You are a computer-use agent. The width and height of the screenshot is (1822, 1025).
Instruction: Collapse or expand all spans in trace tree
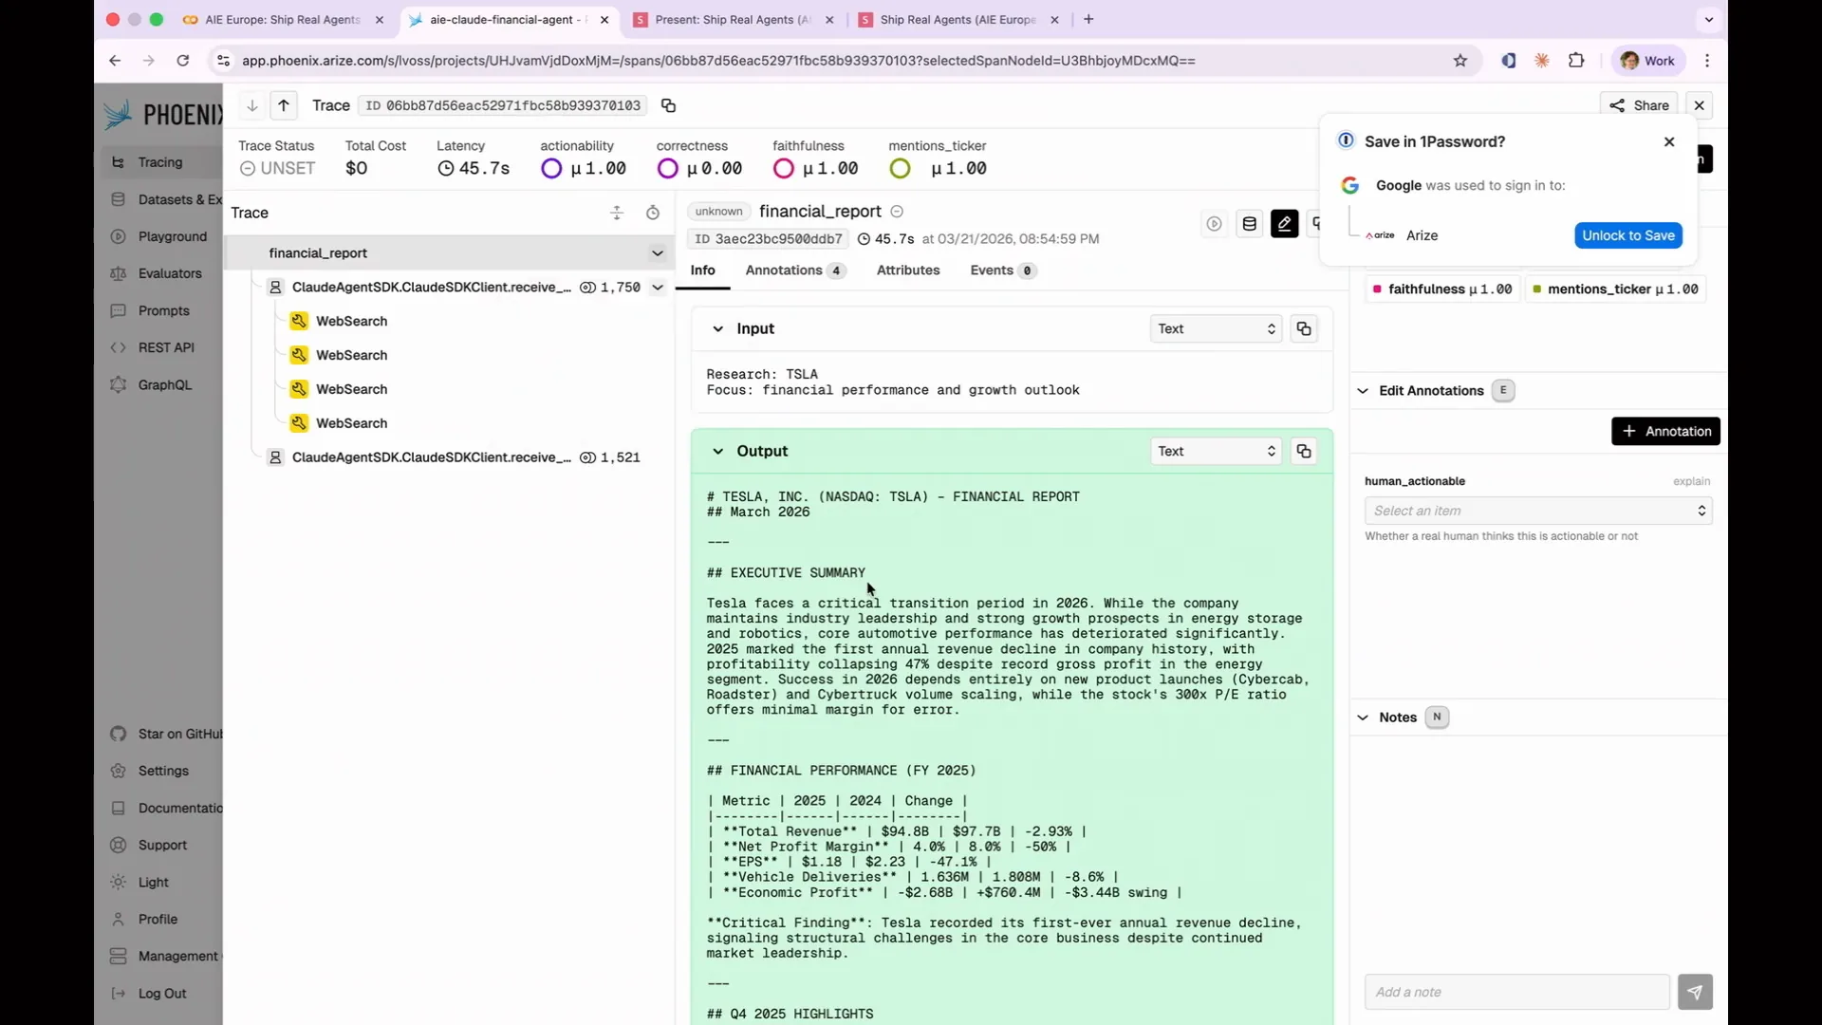click(617, 213)
